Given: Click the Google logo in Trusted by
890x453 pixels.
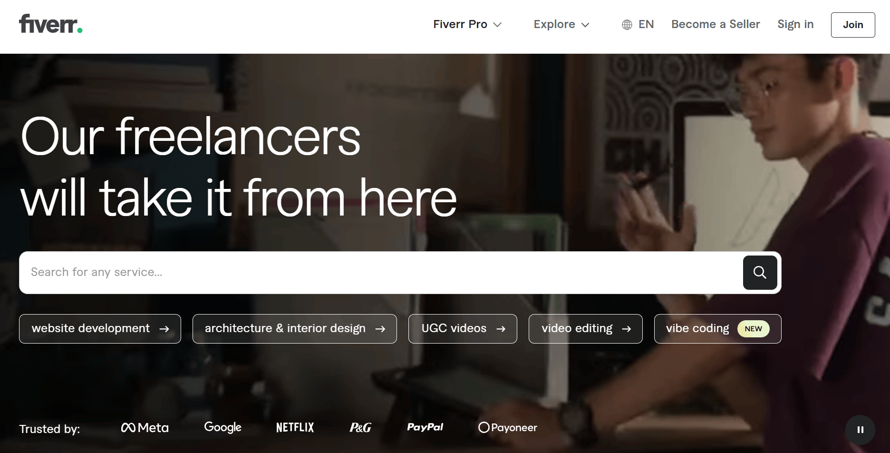Looking at the screenshot, I should pos(222,427).
